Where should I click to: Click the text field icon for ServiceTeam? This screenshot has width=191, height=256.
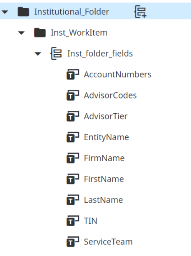point(73,242)
